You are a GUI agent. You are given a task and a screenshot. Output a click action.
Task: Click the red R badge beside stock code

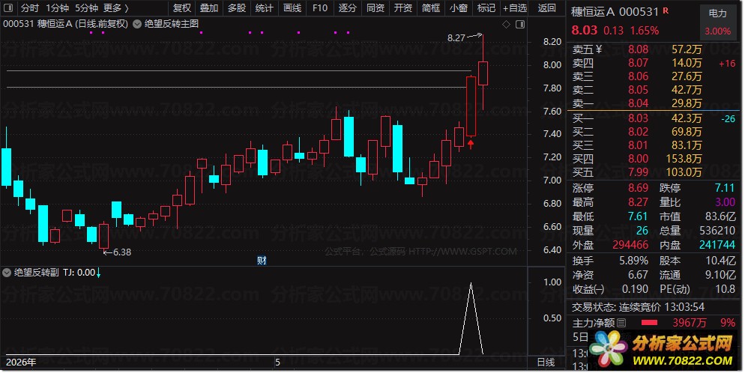pos(666,10)
